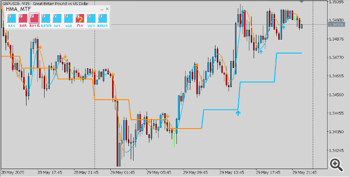Click the HMA_MTF panel title
This screenshot has height=177, width=349.
click(19, 9)
